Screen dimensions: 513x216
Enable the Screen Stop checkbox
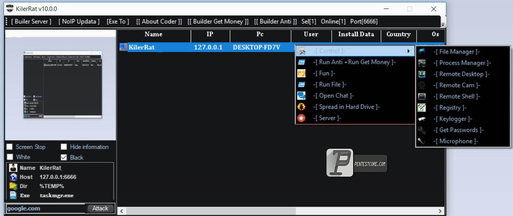[9, 147]
